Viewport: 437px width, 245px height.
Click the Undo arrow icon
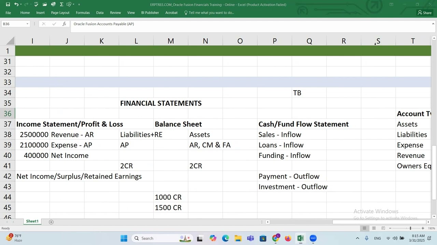tap(16, 4)
